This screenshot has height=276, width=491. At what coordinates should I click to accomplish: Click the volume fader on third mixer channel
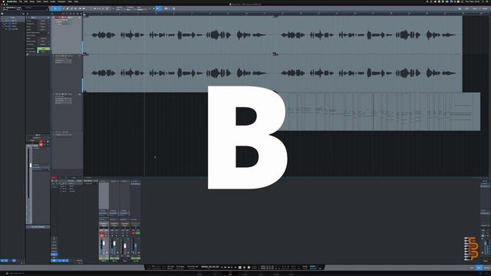[125, 245]
